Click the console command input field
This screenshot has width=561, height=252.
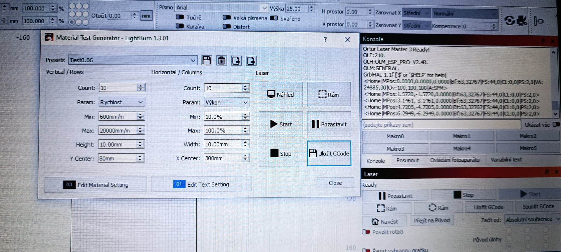click(441, 125)
